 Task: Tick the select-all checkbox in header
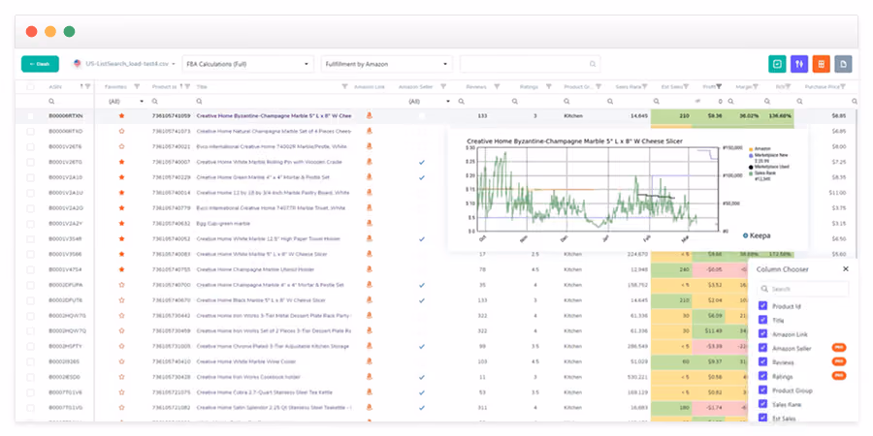pyautogui.click(x=30, y=87)
